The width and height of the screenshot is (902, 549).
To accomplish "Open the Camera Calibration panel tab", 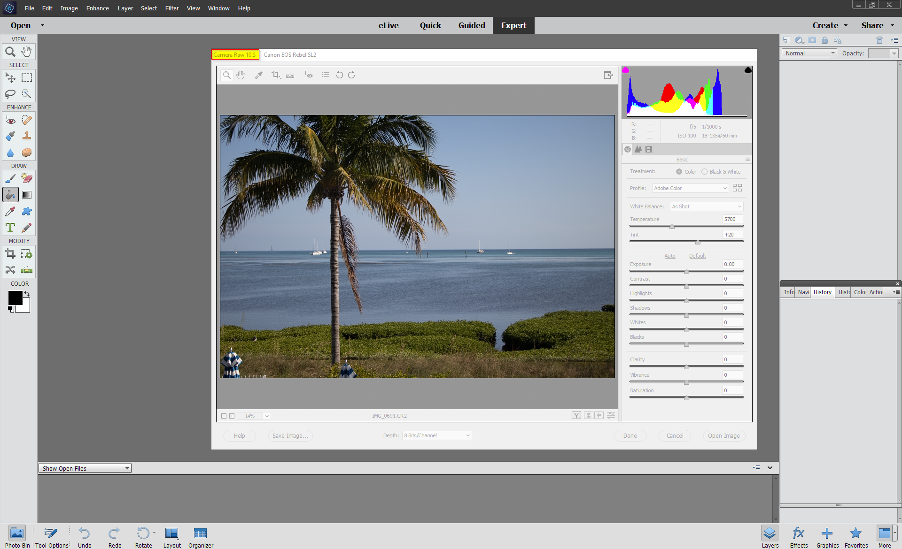I will point(649,149).
